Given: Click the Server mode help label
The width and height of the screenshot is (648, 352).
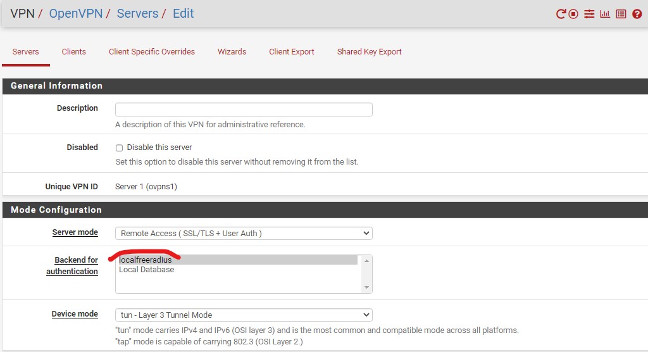Looking at the screenshot, I should 75,232.
